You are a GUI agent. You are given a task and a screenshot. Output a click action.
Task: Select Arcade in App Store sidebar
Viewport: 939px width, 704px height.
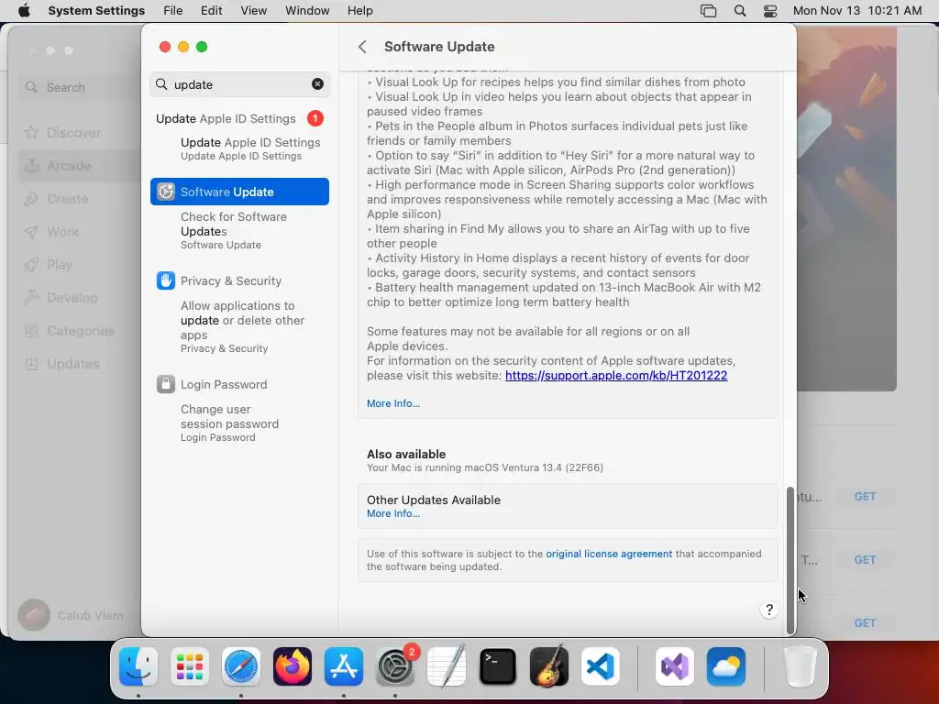(69, 166)
